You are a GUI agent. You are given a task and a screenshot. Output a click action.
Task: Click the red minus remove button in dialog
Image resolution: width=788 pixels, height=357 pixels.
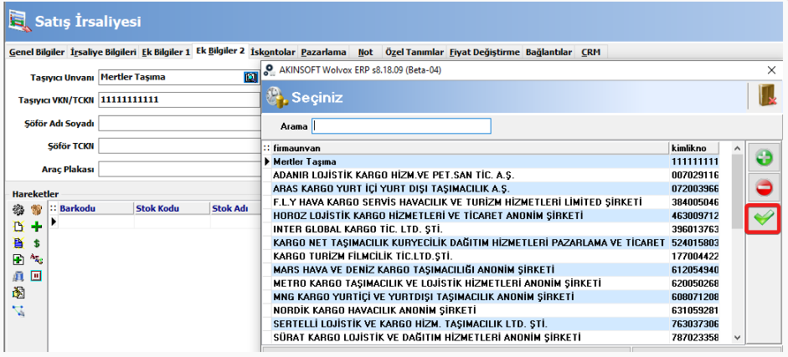pyautogui.click(x=764, y=188)
